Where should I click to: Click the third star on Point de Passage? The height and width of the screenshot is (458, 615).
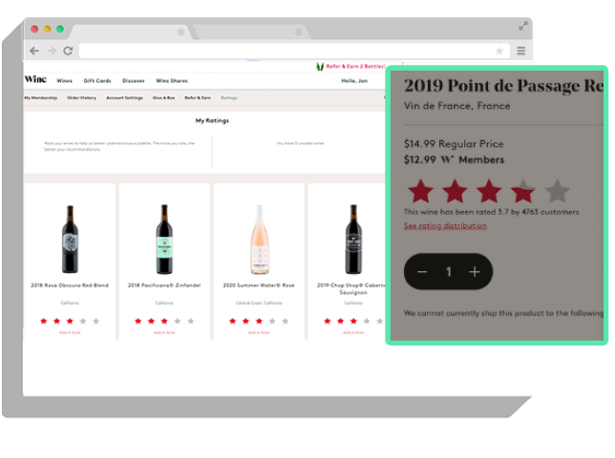point(489,191)
